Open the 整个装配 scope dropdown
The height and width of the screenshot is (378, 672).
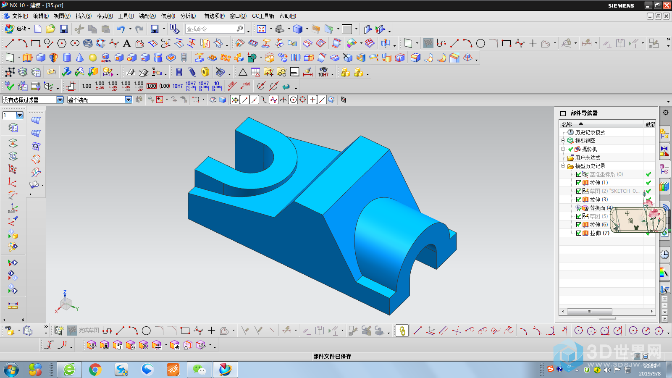tap(129, 100)
